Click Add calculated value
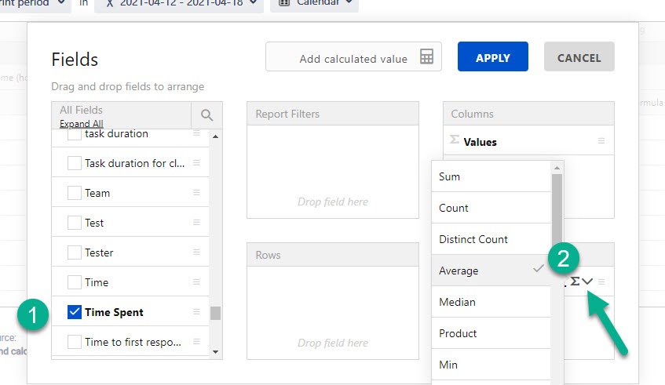Viewport: 665px width, 385px height. click(x=353, y=56)
